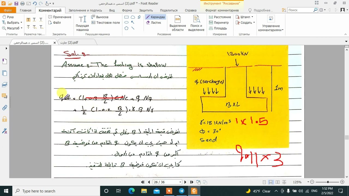Expand the Выбрать dropdown arrow
The height and width of the screenshot is (196, 349).
21,23
